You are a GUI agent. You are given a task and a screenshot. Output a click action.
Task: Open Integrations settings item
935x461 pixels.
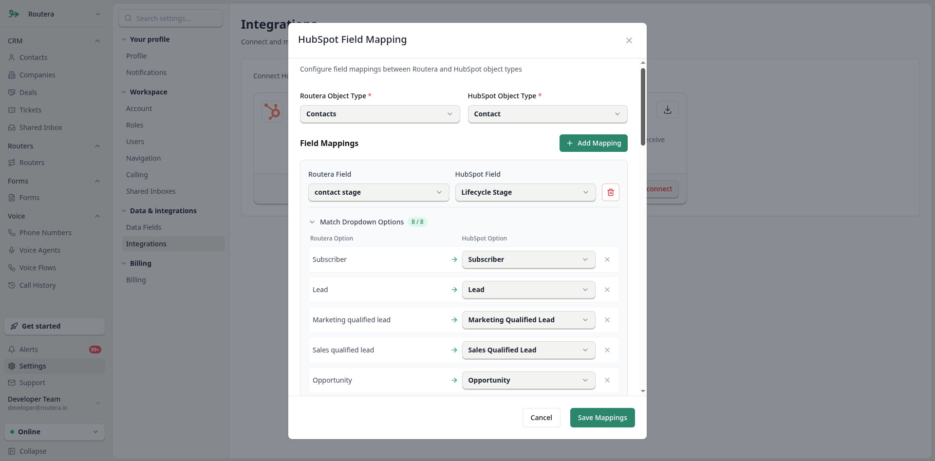click(173, 244)
